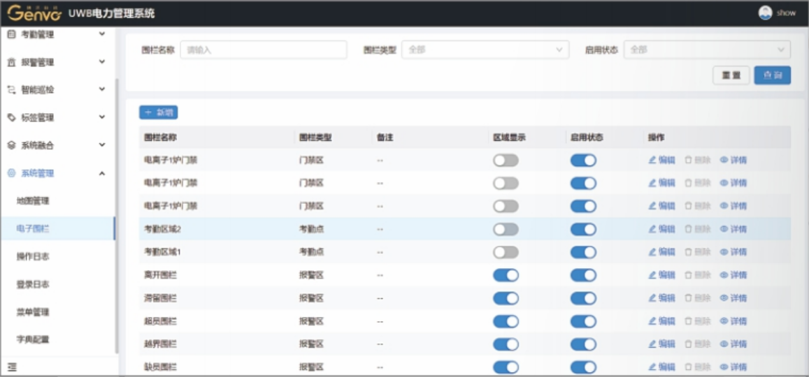Viewport: 809px width, 377px height.
Task: Click the 报警管理 alarm icon in sidebar
Action: (12, 62)
